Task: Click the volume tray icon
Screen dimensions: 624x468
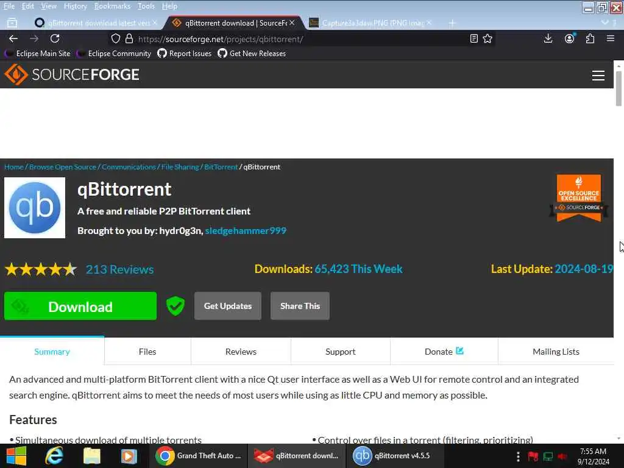Action: (562, 456)
